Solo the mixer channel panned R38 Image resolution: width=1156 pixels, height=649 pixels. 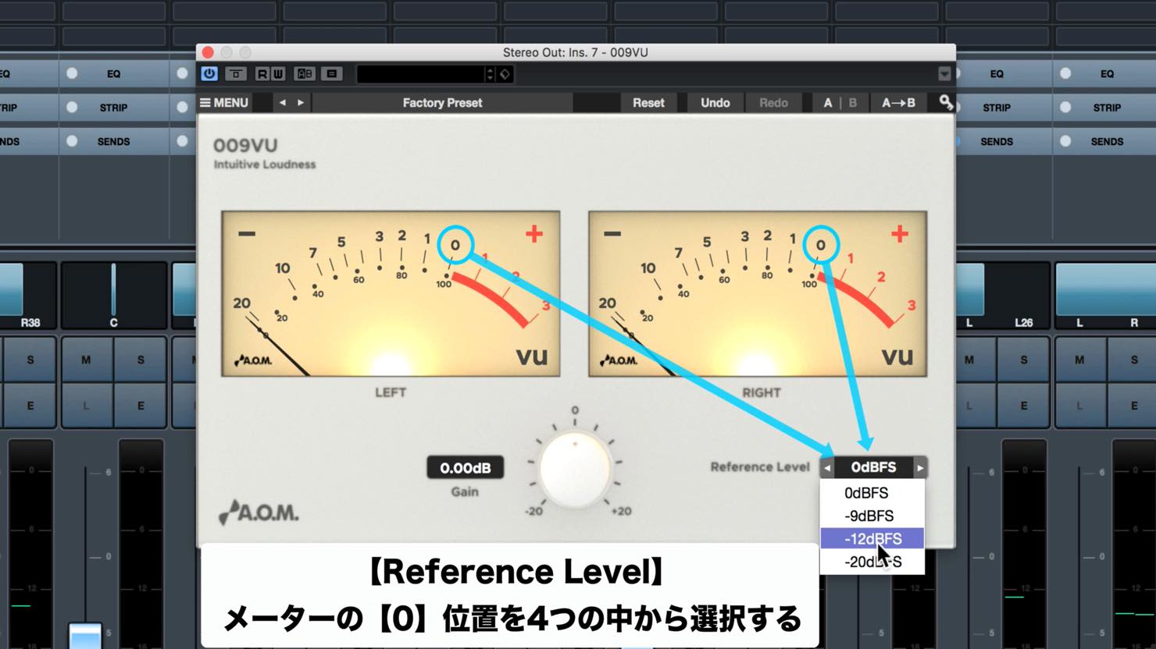(30, 360)
